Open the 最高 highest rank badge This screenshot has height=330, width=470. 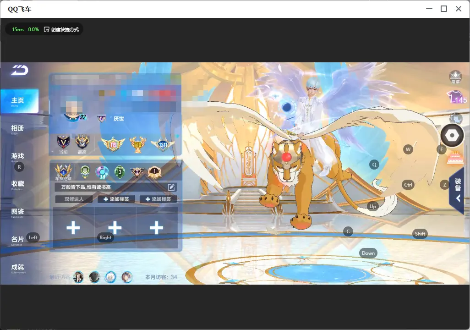[x=82, y=144]
